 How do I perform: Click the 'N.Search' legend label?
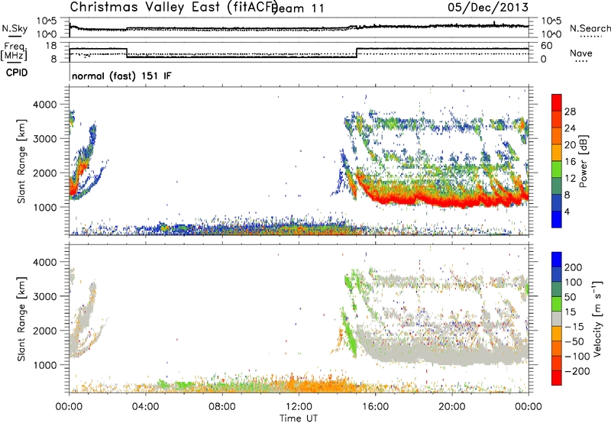590,28
